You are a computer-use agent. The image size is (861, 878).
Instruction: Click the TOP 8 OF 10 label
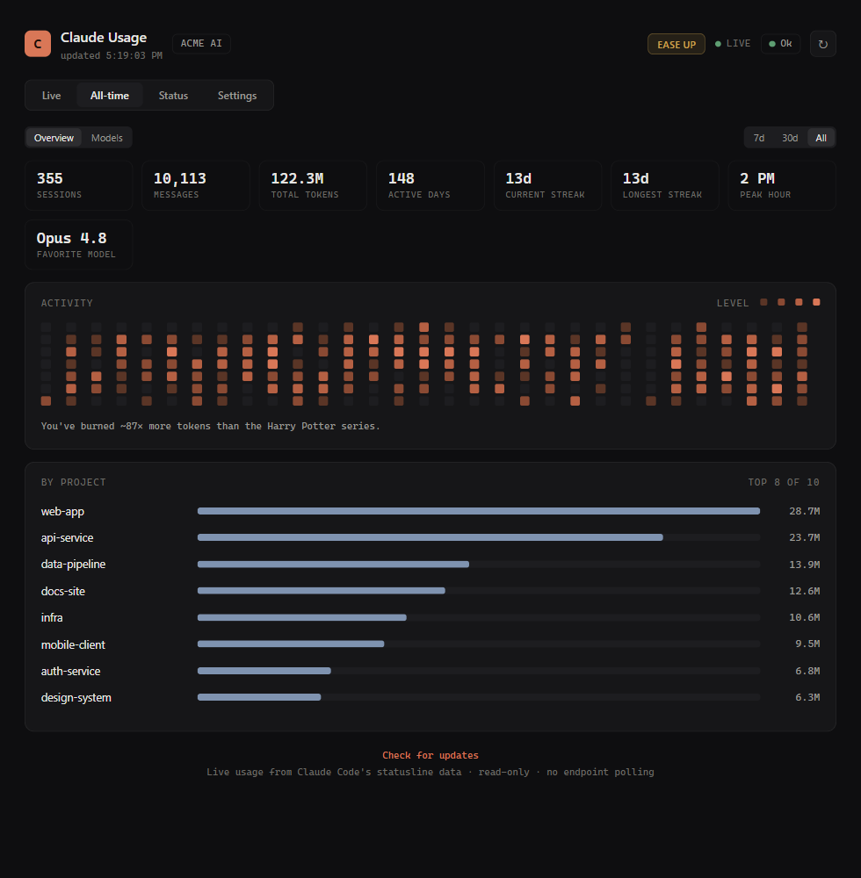pyautogui.click(x=784, y=482)
